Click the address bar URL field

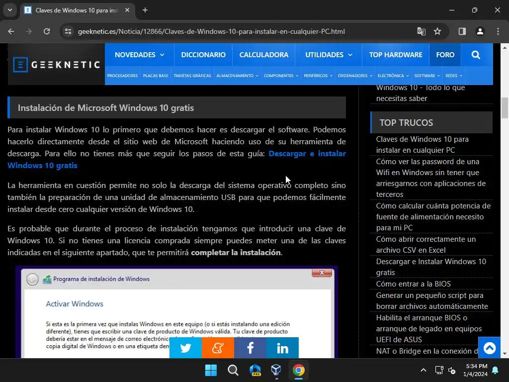(211, 31)
